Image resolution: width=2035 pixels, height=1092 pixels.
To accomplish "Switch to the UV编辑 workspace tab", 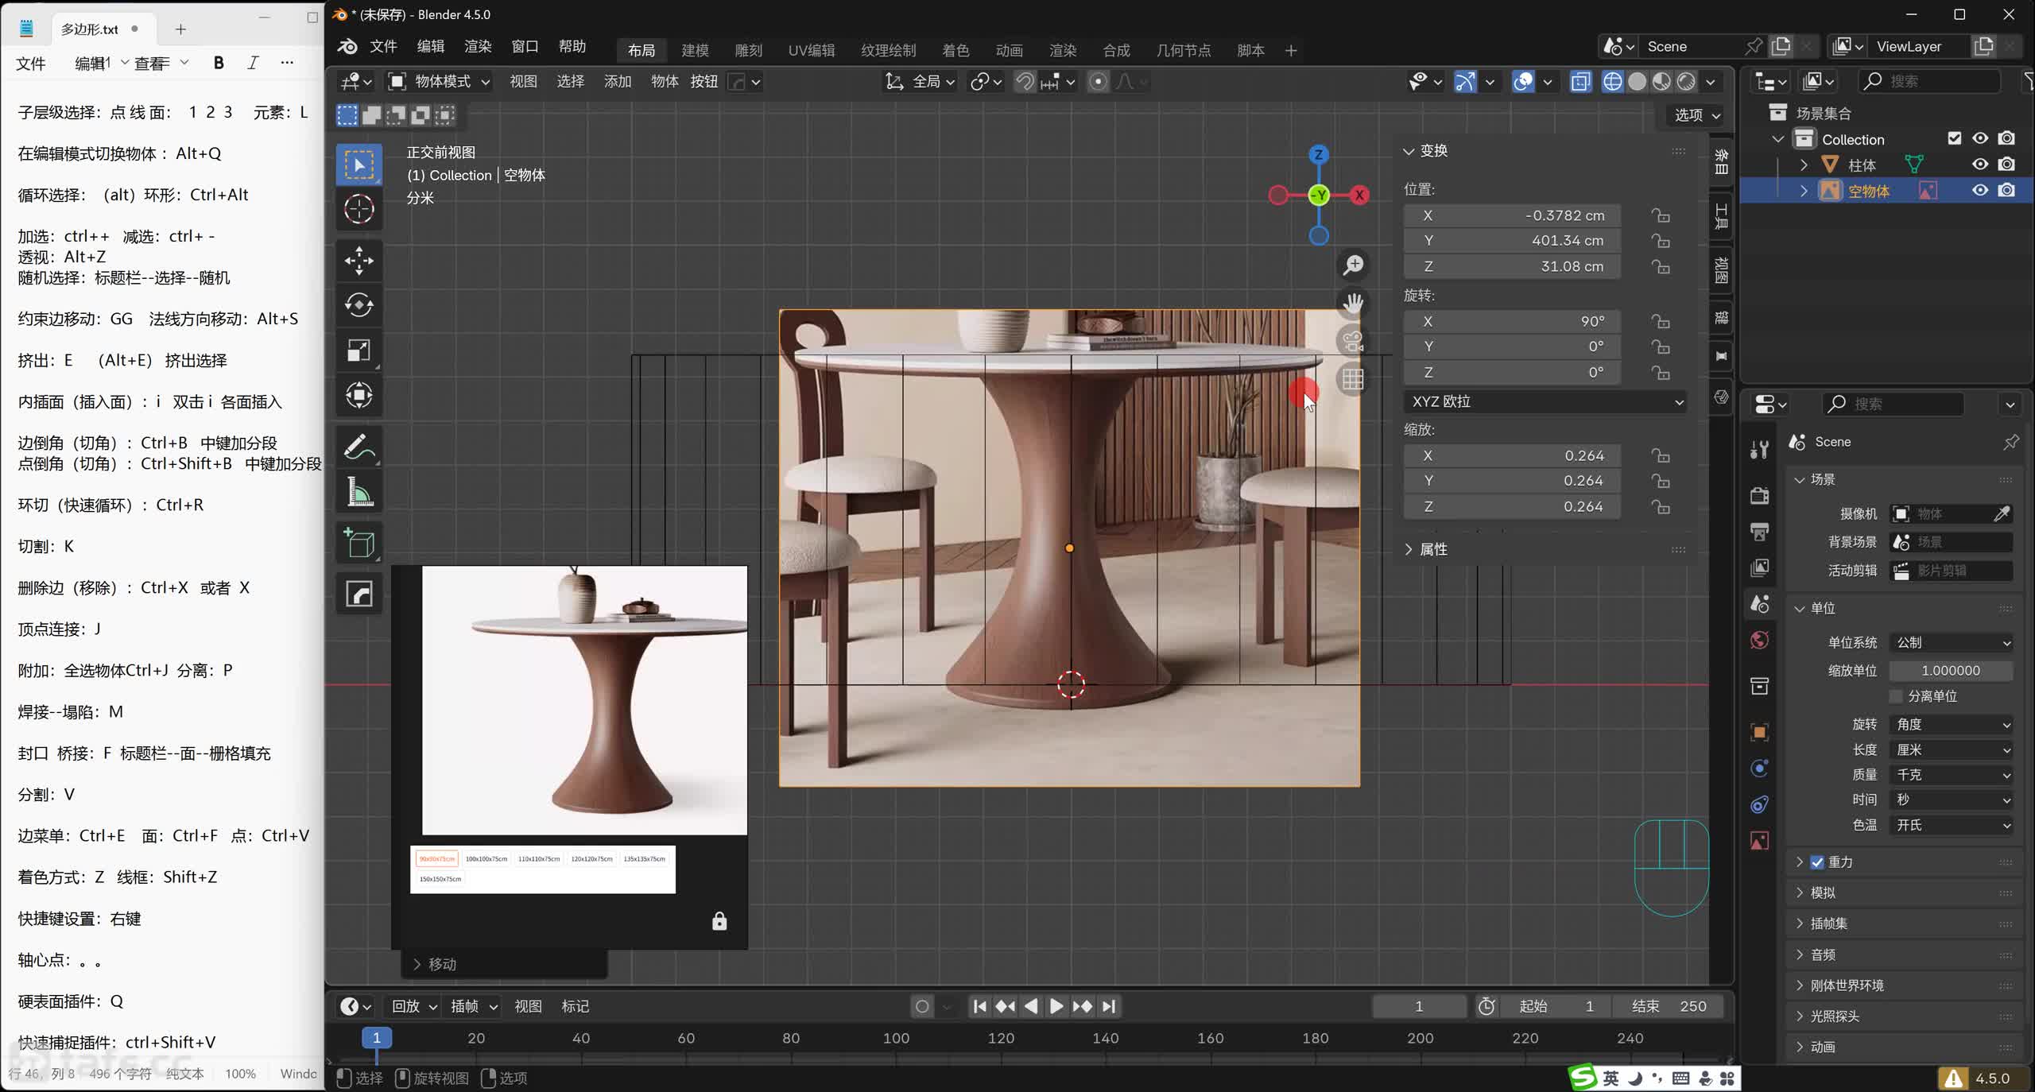I will (x=811, y=50).
